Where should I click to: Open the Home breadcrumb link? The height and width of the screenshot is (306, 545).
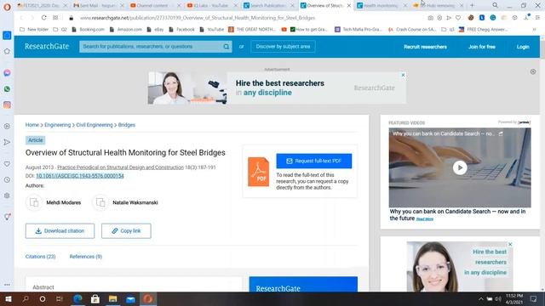pyautogui.click(x=32, y=125)
